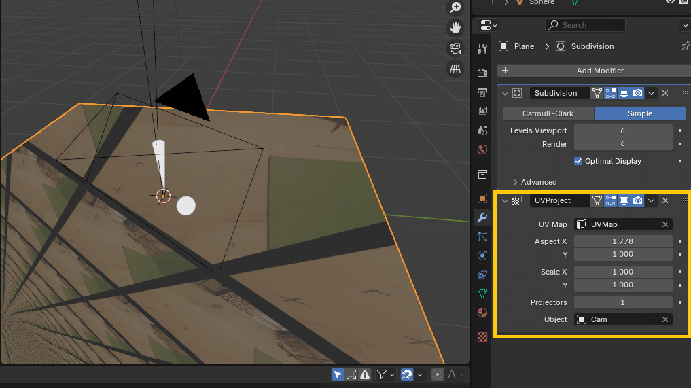
Task: Open the Physics properties tab
Action: click(482, 255)
